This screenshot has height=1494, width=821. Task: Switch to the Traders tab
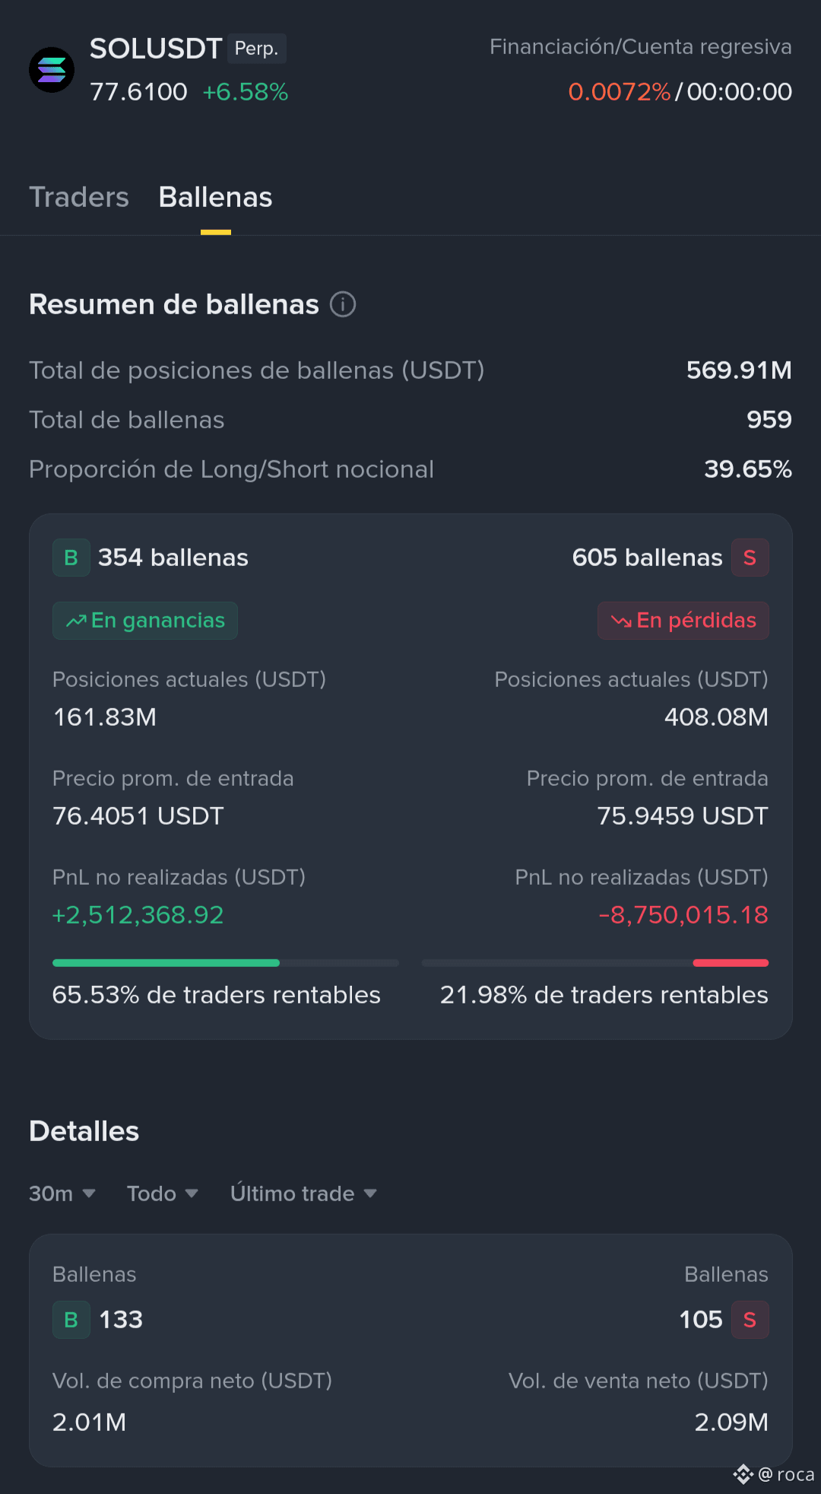(x=79, y=197)
